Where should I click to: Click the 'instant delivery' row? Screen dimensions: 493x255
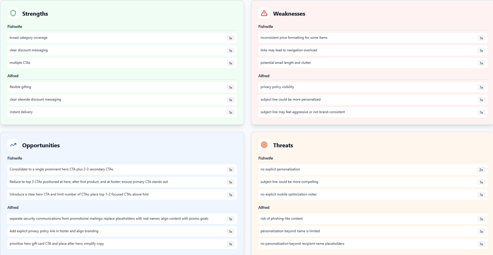click(122, 112)
